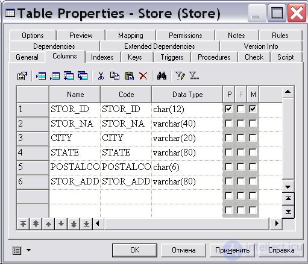Check Primary key for STOR_NA row
This screenshot has height=264, width=308.
[228, 124]
